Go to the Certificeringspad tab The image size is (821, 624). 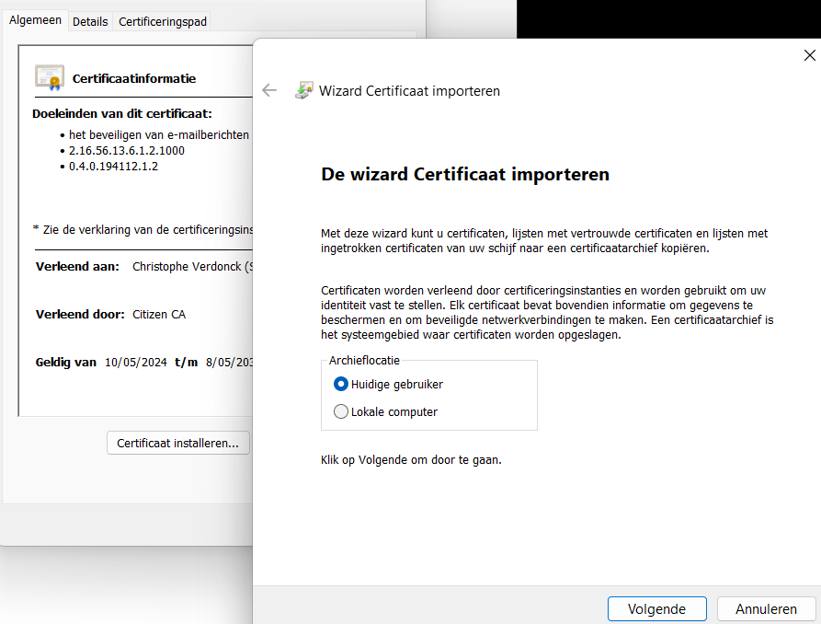tap(163, 21)
